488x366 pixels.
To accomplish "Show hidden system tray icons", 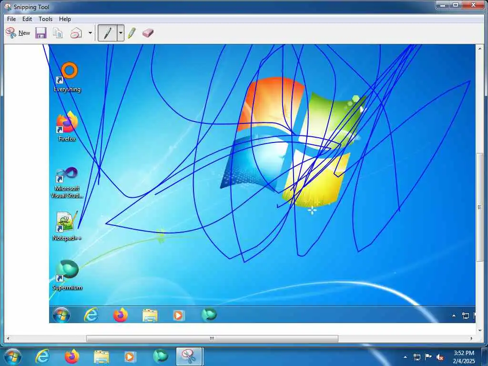I will [405, 357].
